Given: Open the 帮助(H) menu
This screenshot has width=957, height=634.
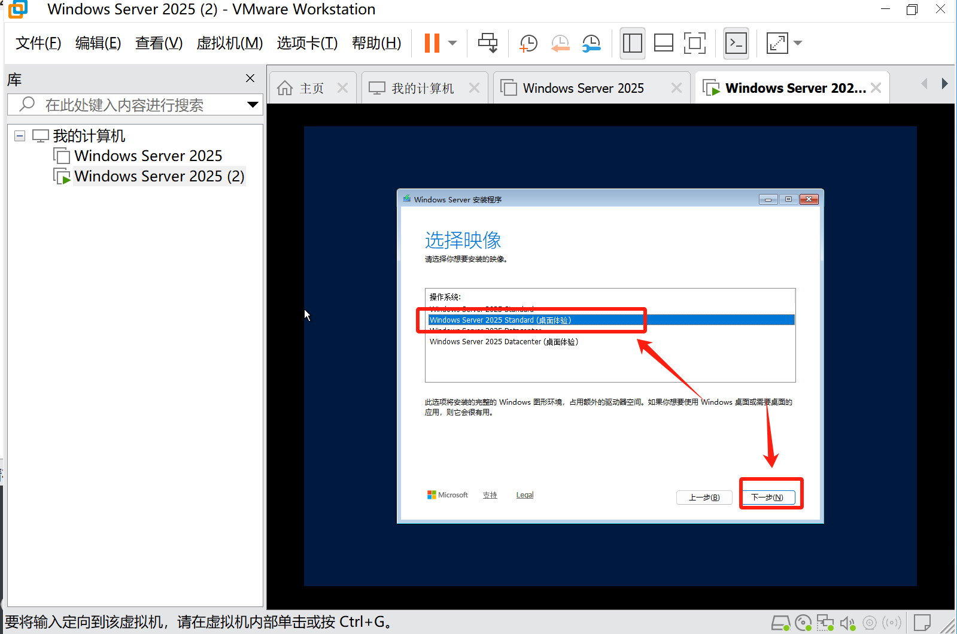Looking at the screenshot, I should (x=376, y=43).
